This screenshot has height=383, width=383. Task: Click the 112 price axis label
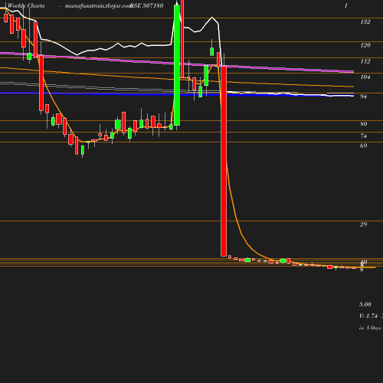tap(365, 61)
